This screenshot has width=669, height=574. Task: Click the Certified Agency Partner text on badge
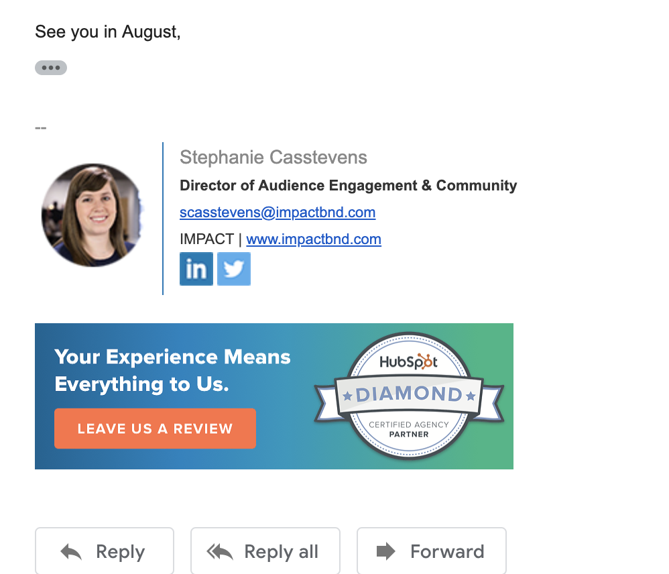click(x=409, y=429)
